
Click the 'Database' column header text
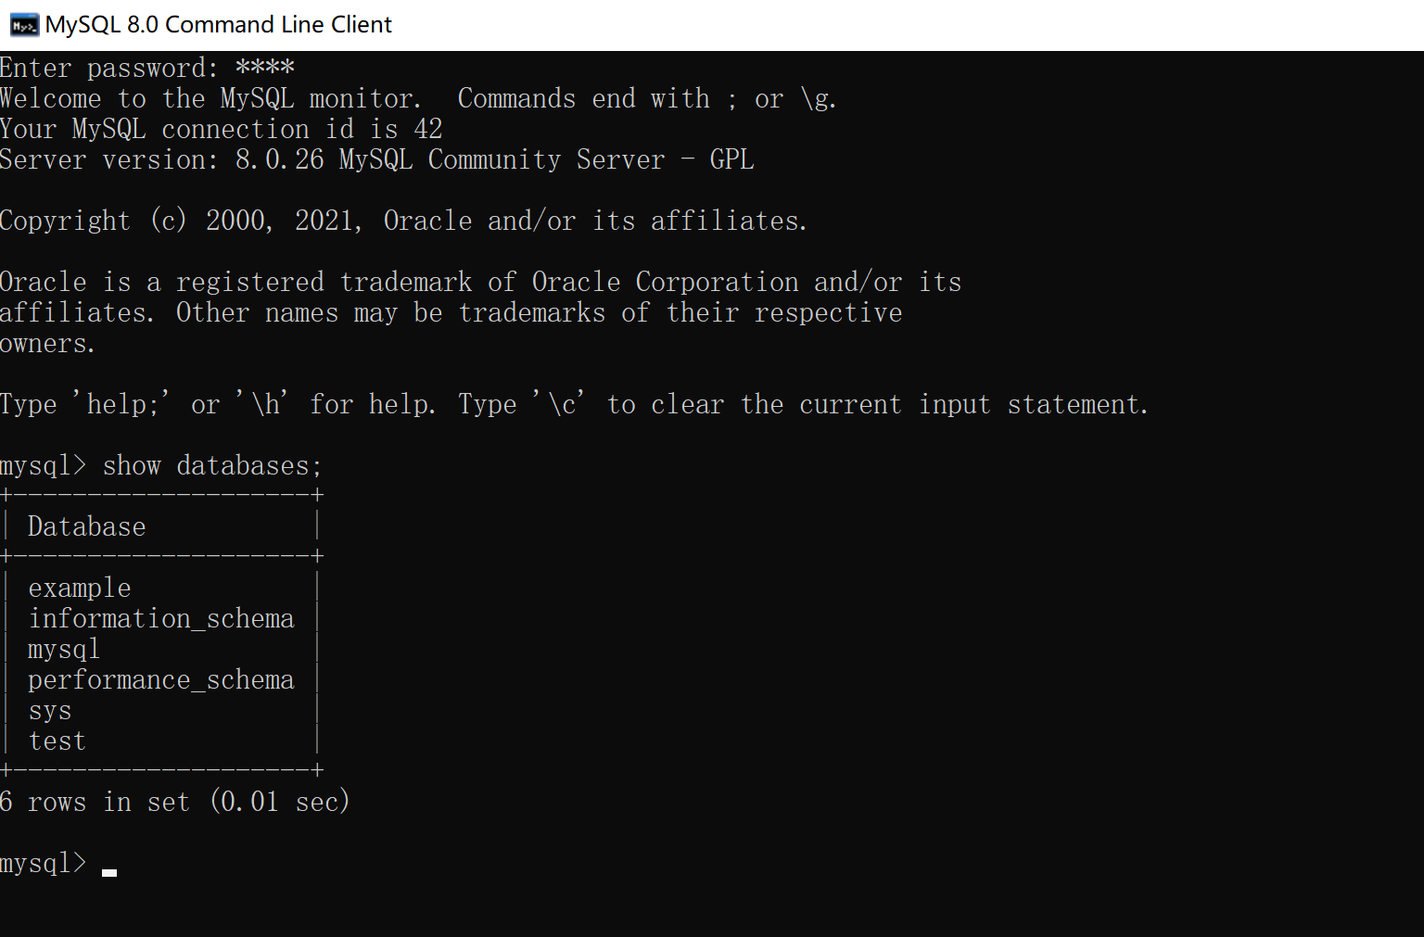point(86,525)
